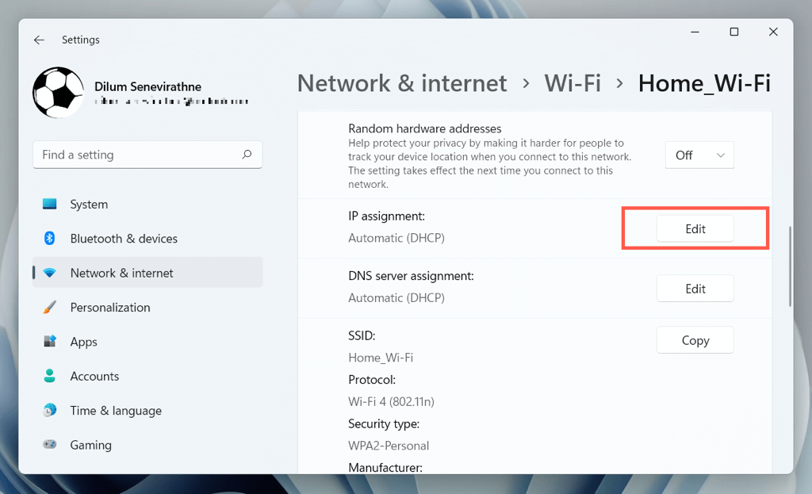Screen dimensions: 812x494
Task: Go to Network & internet breadcrumb
Action: point(402,83)
